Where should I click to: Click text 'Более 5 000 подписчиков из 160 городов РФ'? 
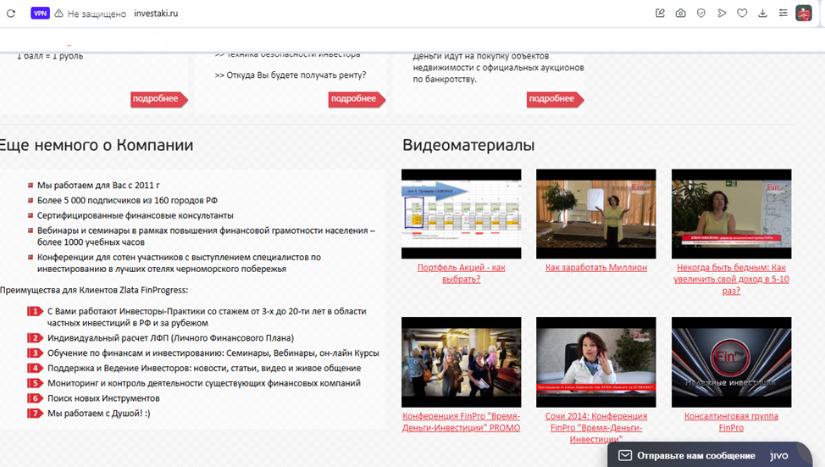click(127, 201)
